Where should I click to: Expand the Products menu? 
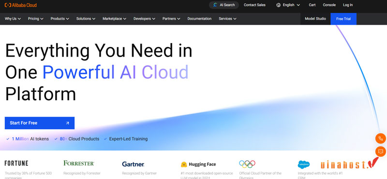pos(60,19)
